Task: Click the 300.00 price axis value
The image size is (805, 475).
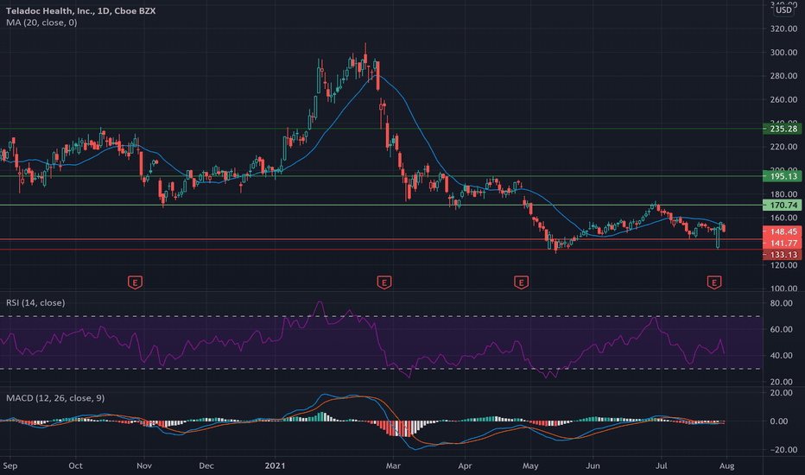Action: (x=783, y=53)
